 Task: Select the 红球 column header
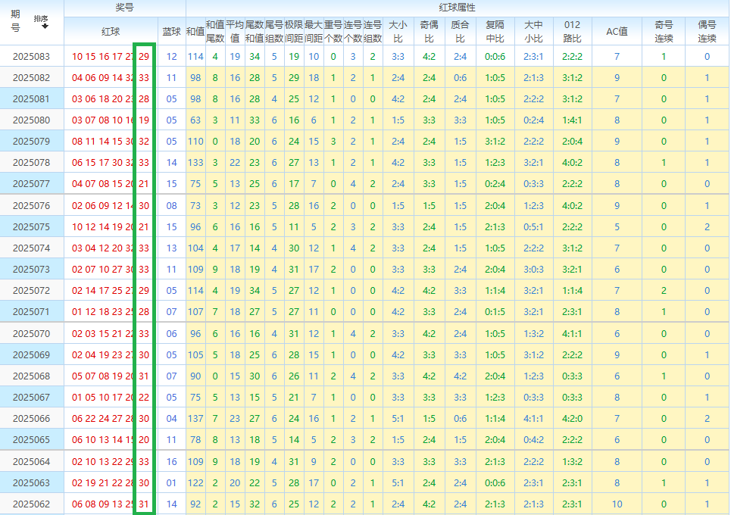click(x=111, y=31)
